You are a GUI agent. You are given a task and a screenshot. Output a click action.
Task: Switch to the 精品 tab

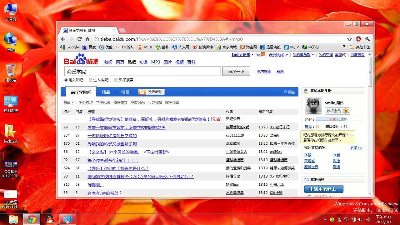tap(106, 92)
